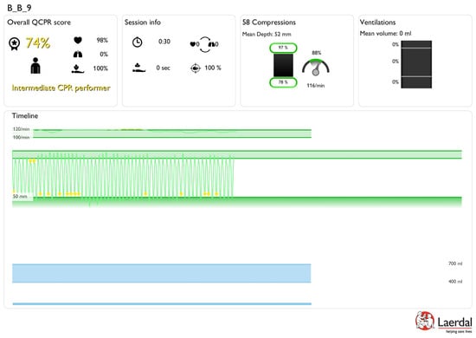Screen dimensions: 476x338
Task: Click the 98% compression score value
Action: coord(102,41)
